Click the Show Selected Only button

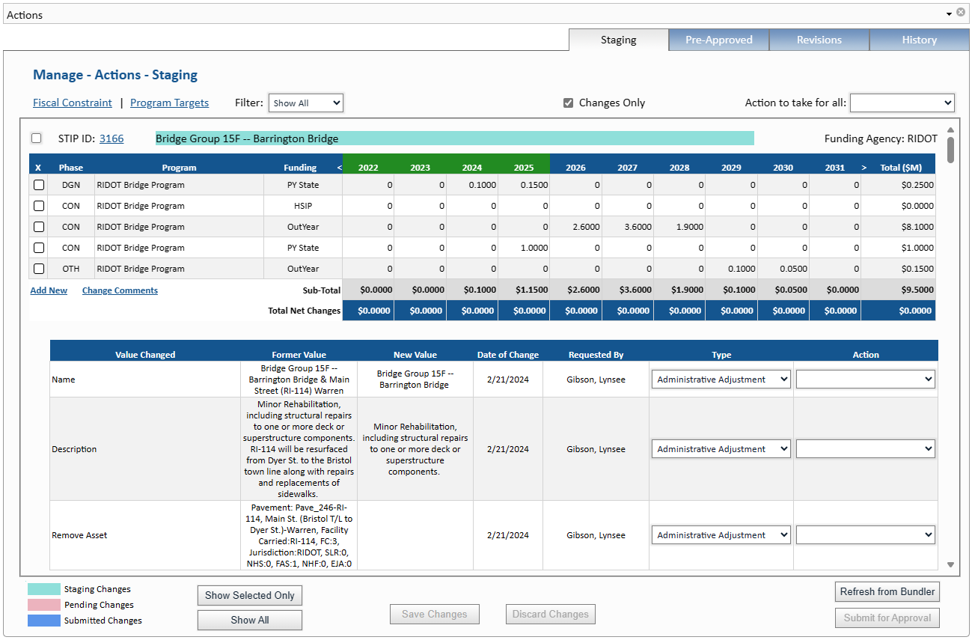point(250,595)
